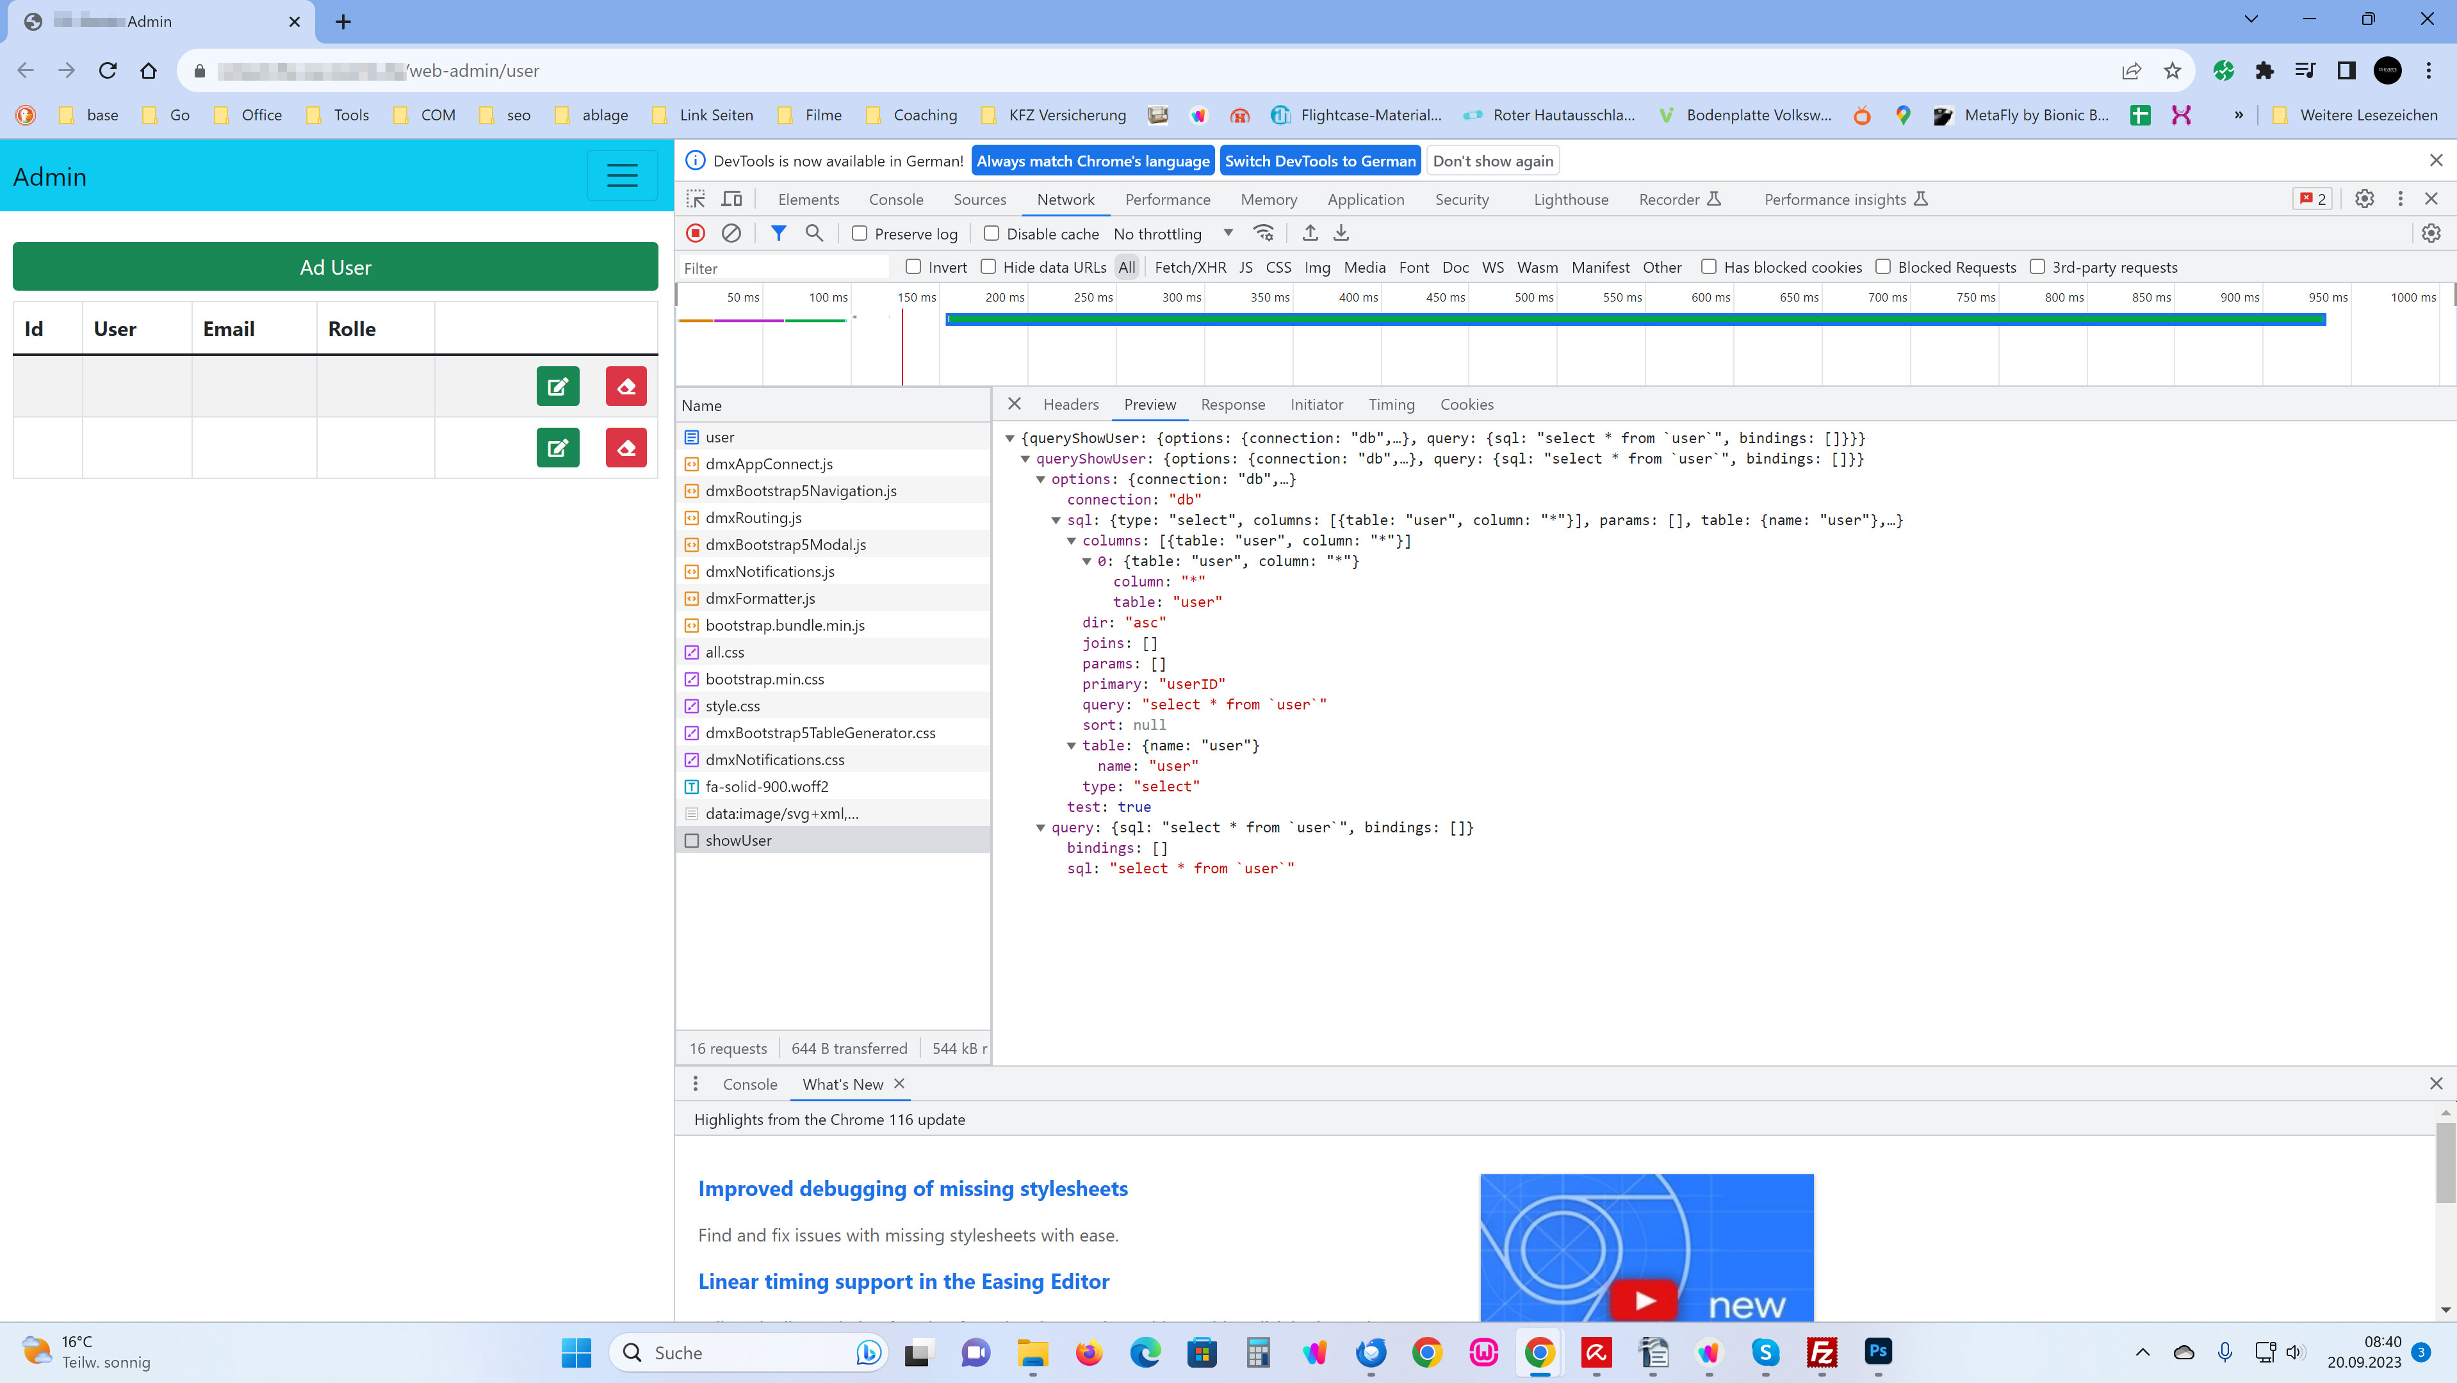Image resolution: width=2457 pixels, height=1383 pixels.
Task: Click the red delete icon in second row
Action: point(626,447)
